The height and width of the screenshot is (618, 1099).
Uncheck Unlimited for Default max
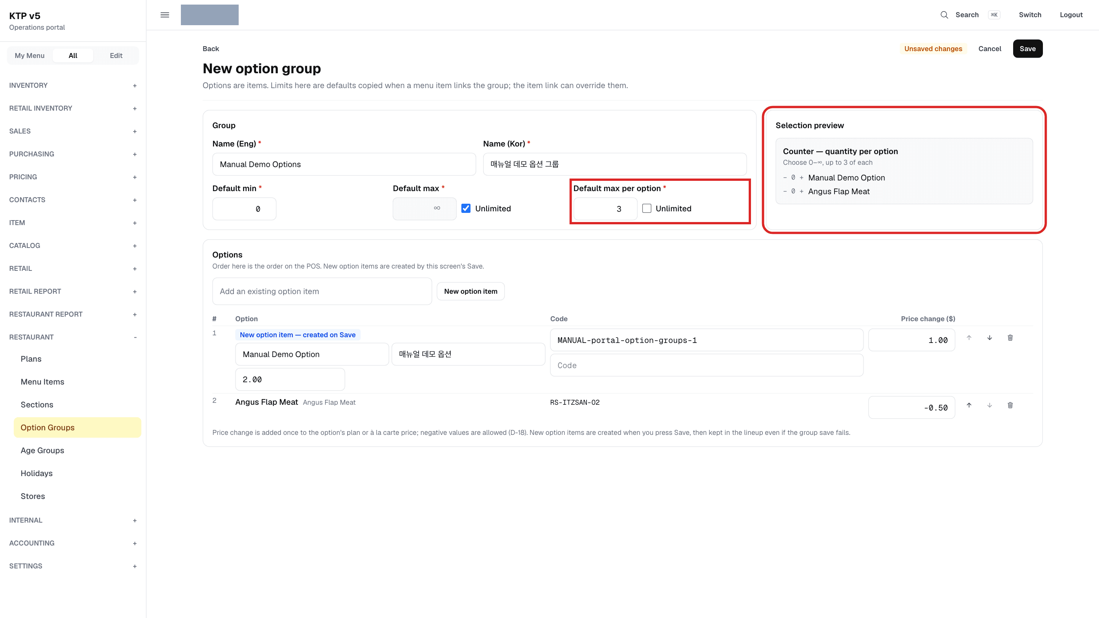click(x=466, y=209)
